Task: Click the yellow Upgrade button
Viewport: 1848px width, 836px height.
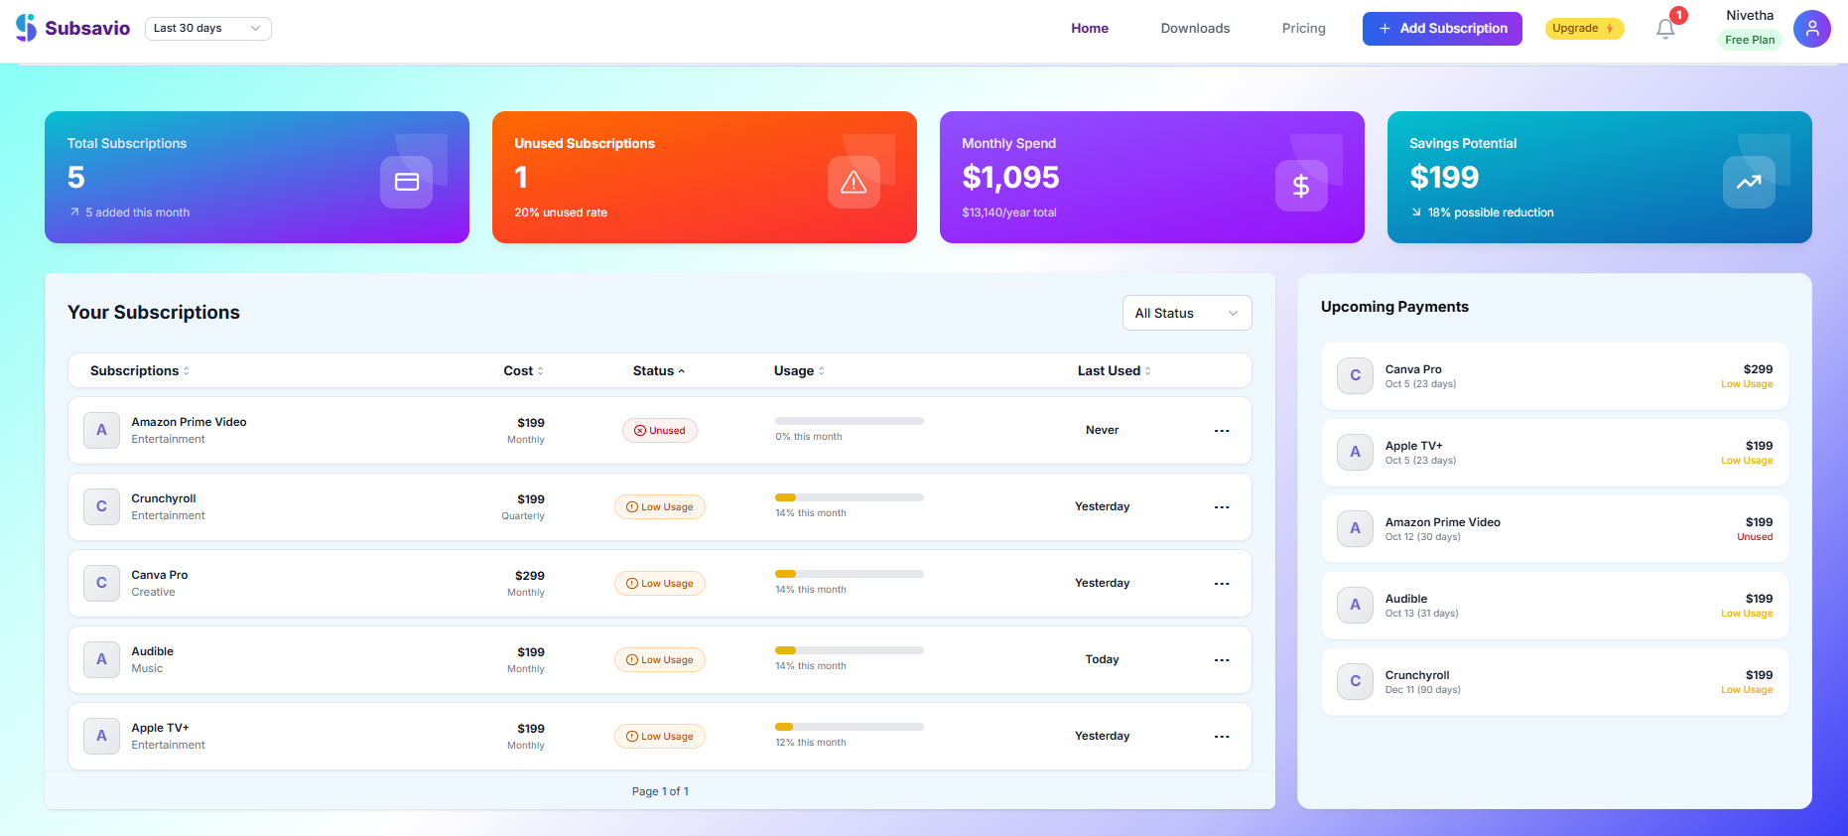Action: [x=1583, y=29]
